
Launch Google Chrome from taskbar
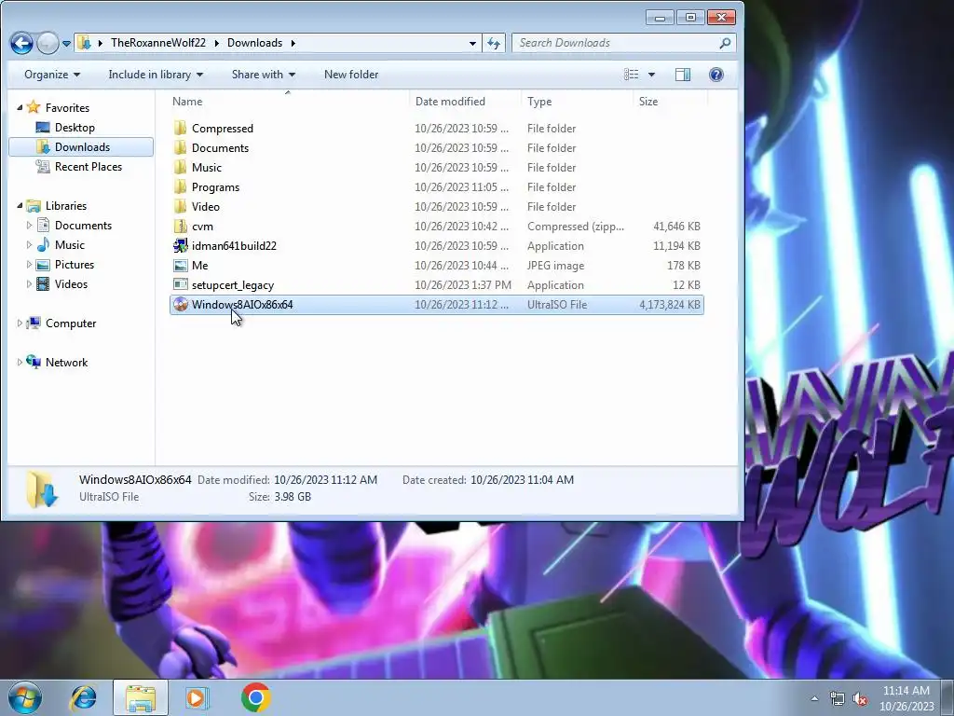point(256,697)
